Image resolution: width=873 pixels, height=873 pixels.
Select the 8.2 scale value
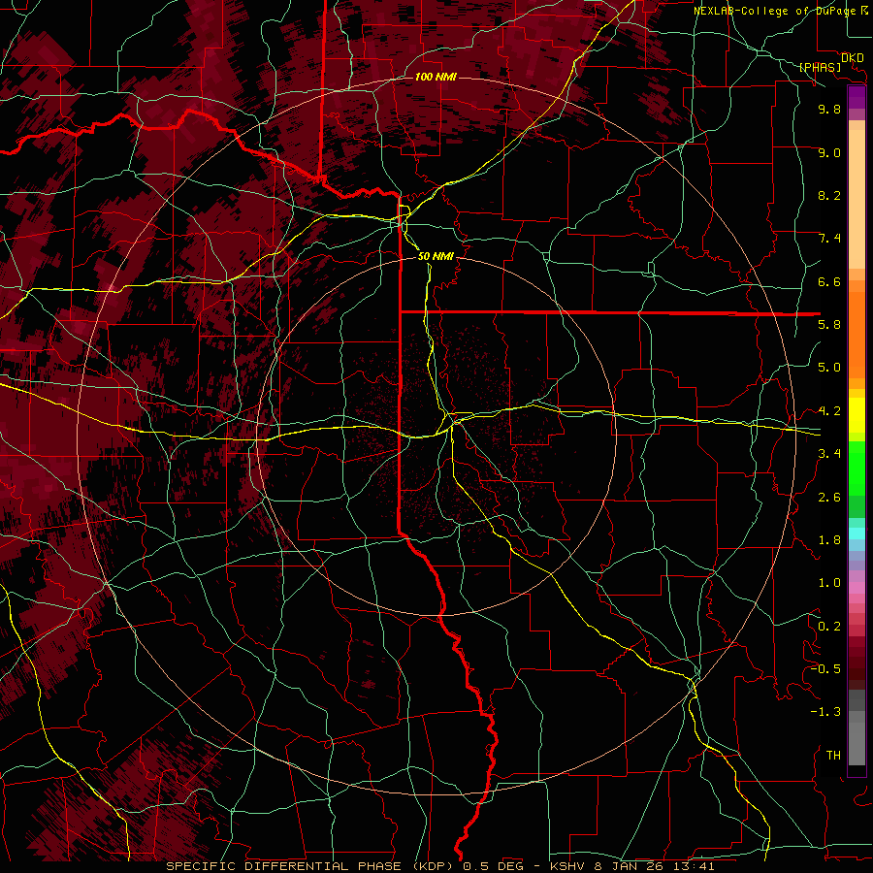pyautogui.click(x=829, y=196)
